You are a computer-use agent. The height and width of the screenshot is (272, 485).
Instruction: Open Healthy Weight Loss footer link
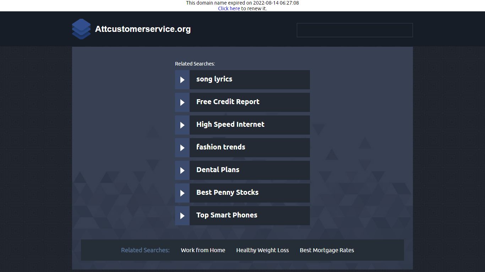click(262, 250)
